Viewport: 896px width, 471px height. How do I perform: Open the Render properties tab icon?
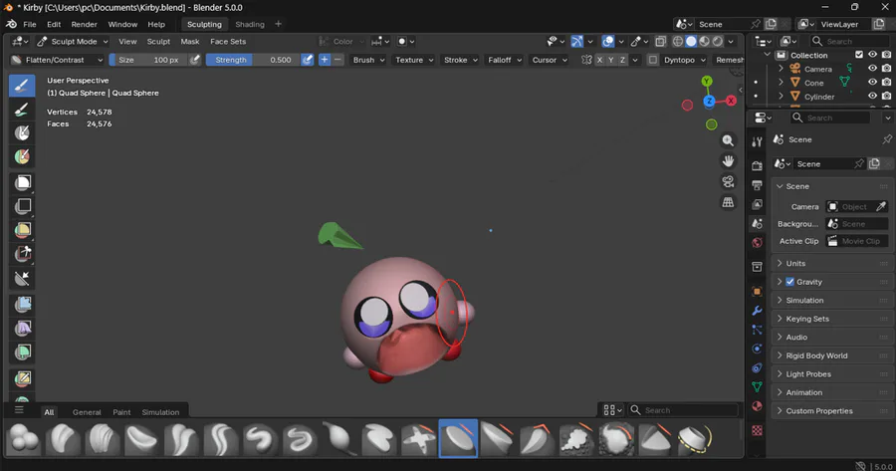[758, 165]
